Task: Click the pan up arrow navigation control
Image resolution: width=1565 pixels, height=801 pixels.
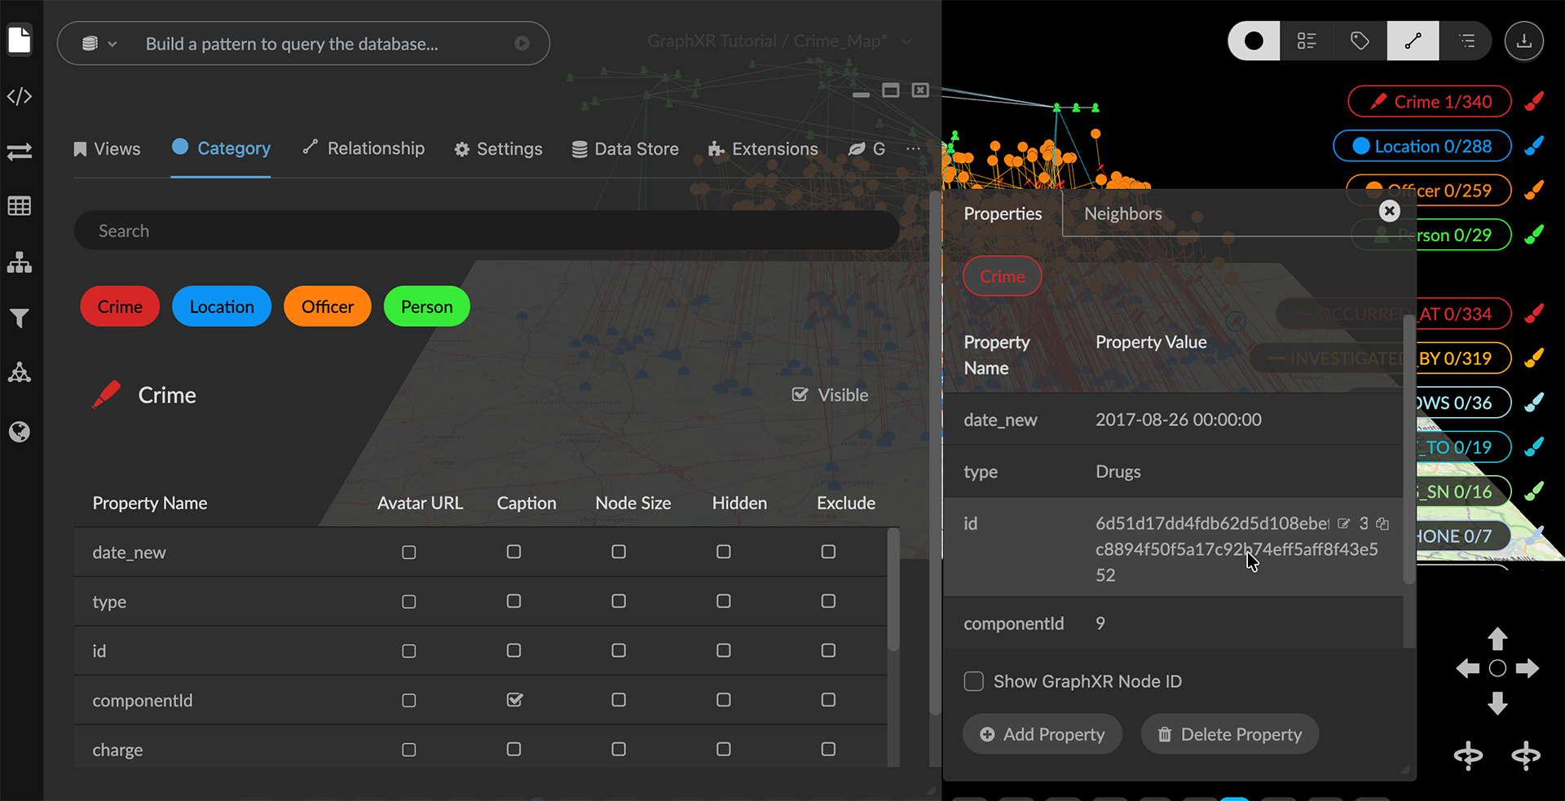Action: click(1497, 638)
